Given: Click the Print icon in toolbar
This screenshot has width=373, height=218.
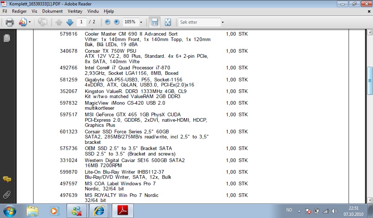Looking at the screenshot, I should coord(9,22).
